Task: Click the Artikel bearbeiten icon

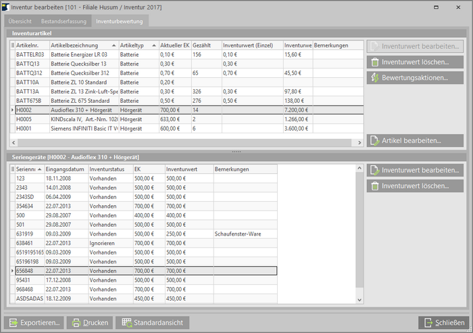Action: (375, 141)
